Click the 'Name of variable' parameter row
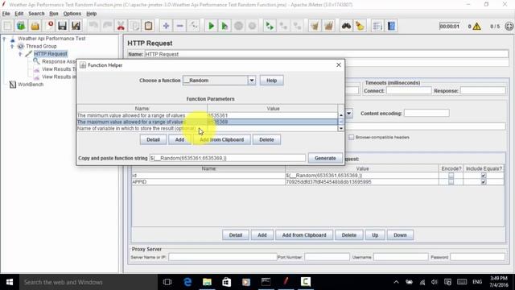The width and height of the screenshot is (515, 290). click(207, 128)
